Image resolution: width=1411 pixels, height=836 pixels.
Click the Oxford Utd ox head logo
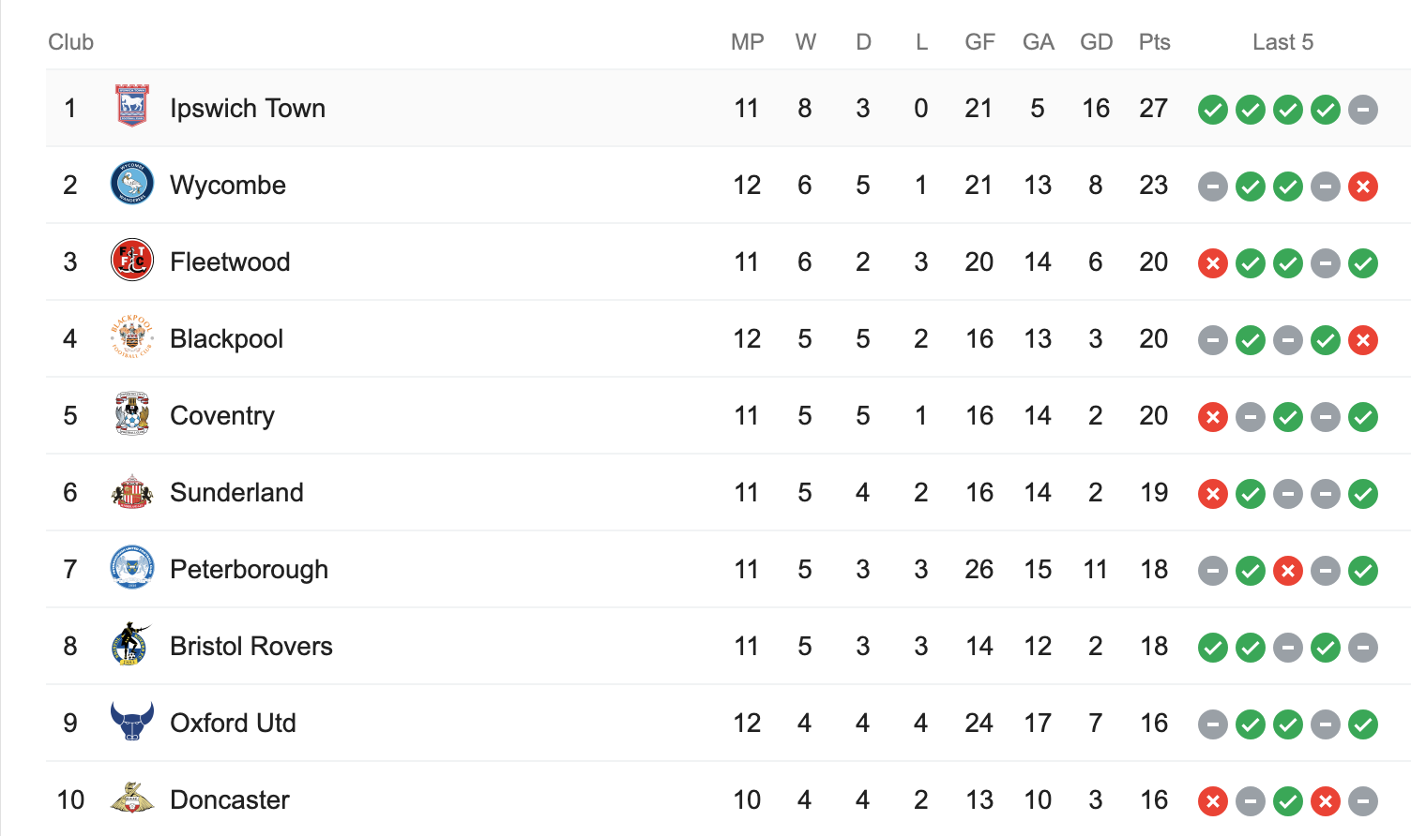pos(132,722)
